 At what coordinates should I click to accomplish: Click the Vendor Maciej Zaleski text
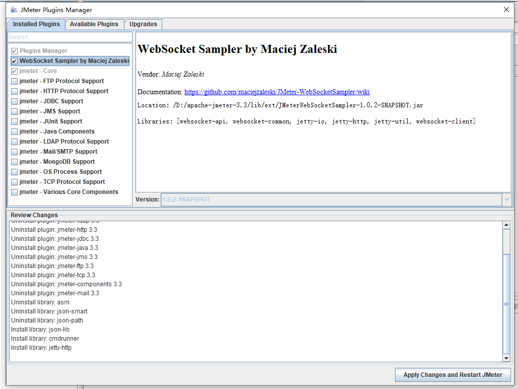(171, 74)
